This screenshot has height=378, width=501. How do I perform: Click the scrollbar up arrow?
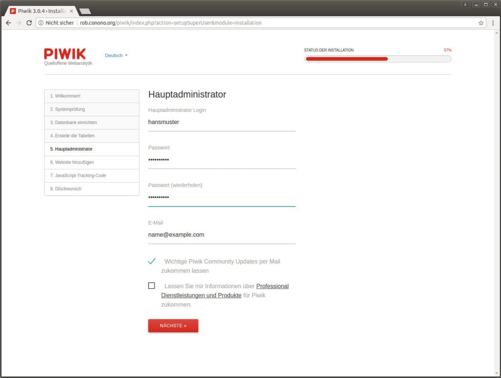point(497,33)
